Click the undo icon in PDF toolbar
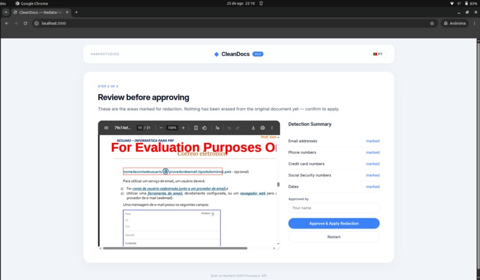 click(229, 127)
